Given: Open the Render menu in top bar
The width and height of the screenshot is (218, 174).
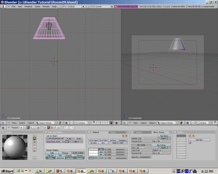Looking at the screenshot, I should [x=46, y=6].
